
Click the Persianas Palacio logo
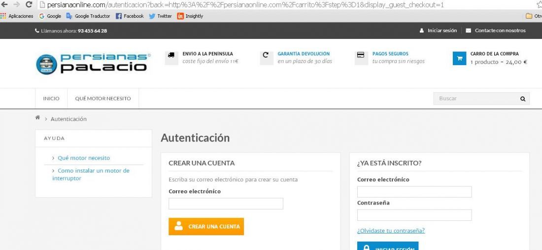(93, 64)
